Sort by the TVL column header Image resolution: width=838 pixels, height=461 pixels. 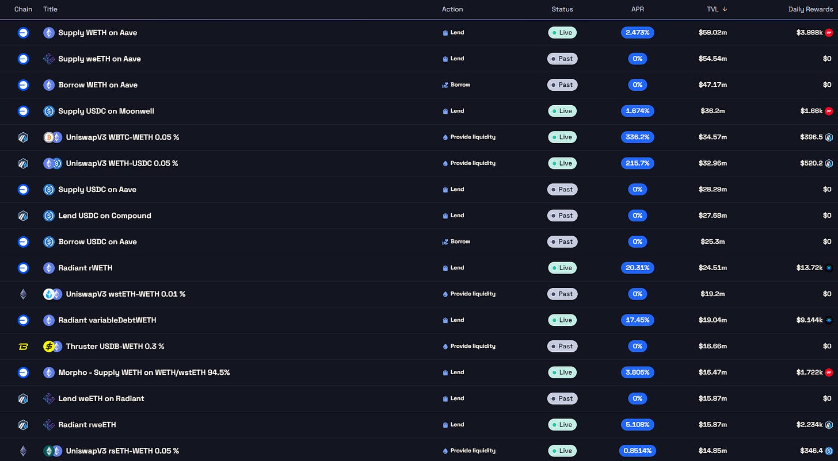[x=717, y=9]
